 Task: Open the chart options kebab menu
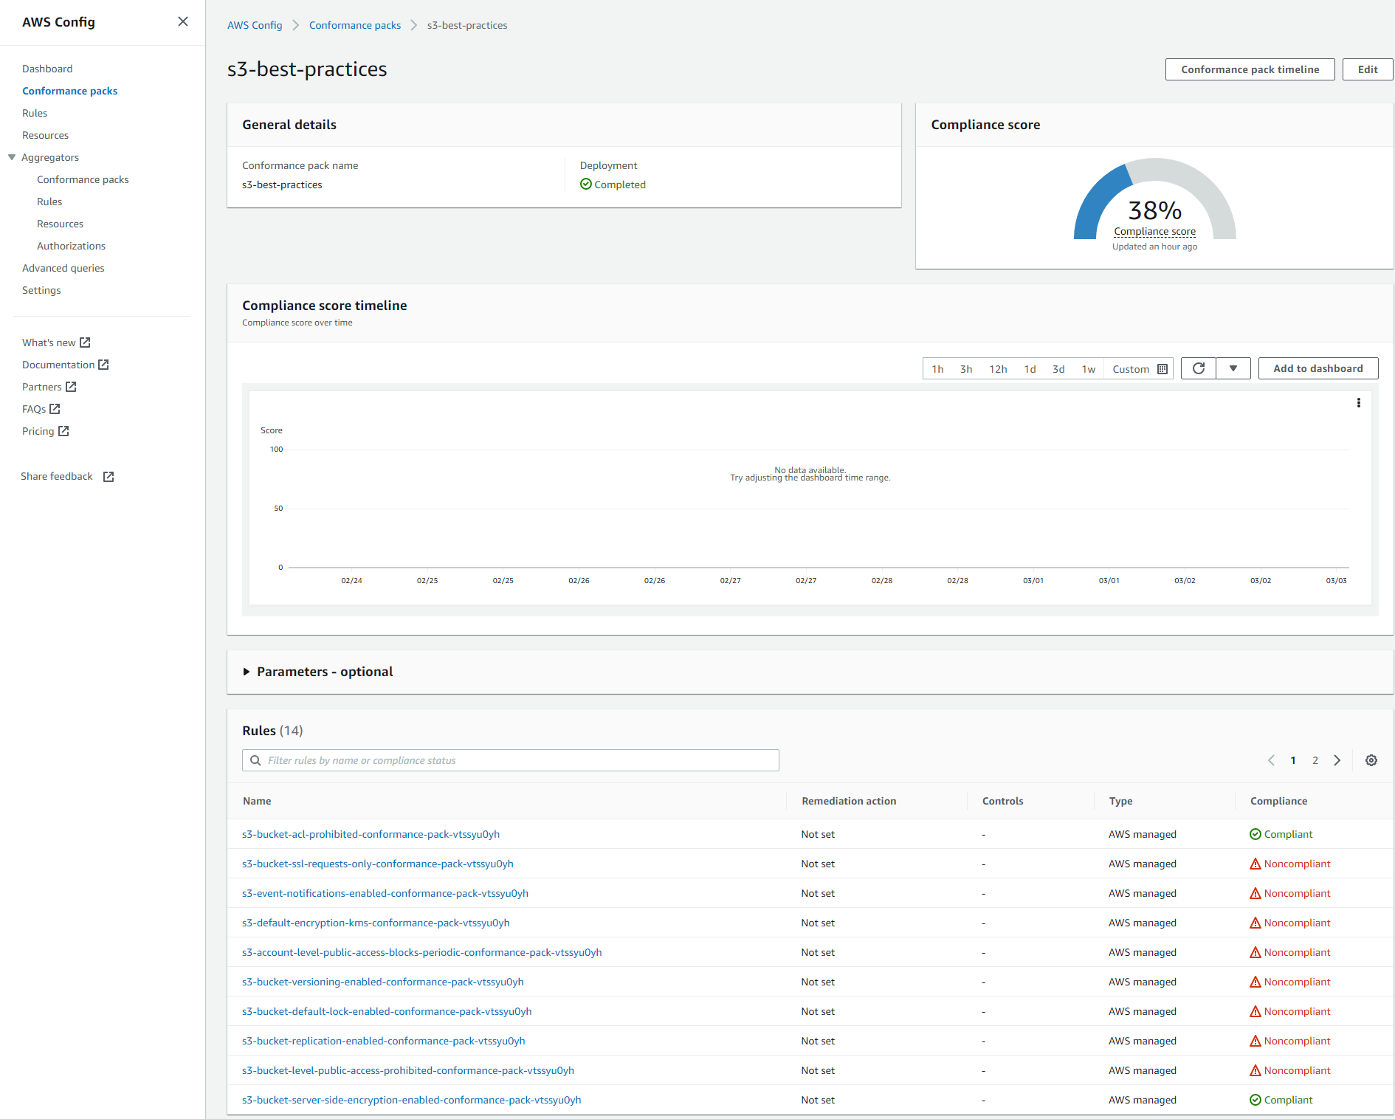coord(1359,403)
